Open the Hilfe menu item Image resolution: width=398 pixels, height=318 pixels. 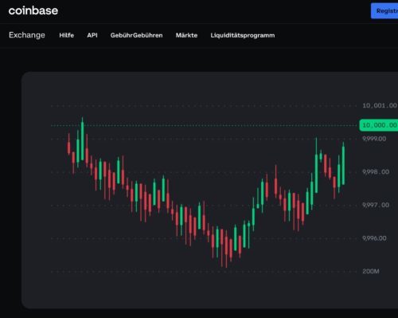[66, 35]
